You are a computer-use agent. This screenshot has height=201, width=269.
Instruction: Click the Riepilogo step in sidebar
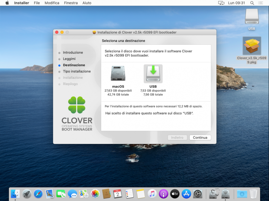70,84
